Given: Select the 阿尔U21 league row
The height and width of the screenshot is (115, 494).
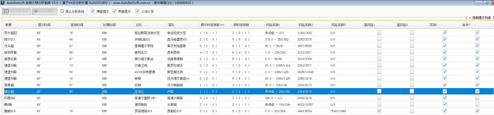Looking at the screenshot, I should tap(10, 39).
